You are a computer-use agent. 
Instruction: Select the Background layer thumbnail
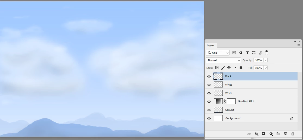tap(218, 118)
